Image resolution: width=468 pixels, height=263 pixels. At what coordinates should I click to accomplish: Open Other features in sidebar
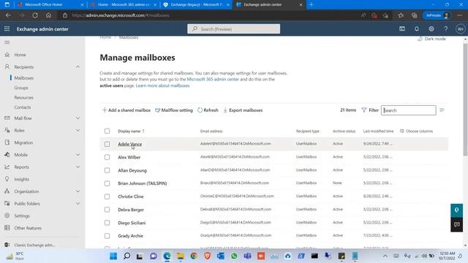click(28, 228)
